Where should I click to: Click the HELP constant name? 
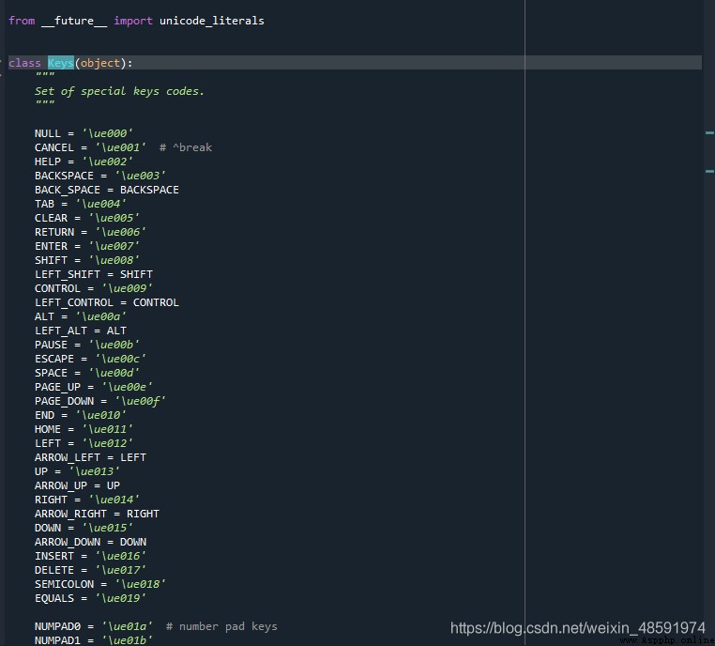[x=48, y=161]
